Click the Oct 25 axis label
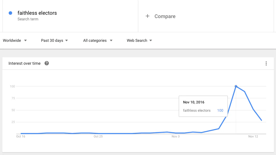This screenshot has height=155, width=276. point(98,136)
